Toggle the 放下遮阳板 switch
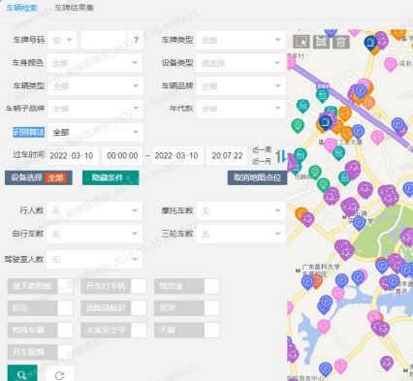Image resolution: width=413 pixels, height=381 pixels. (x=41, y=286)
